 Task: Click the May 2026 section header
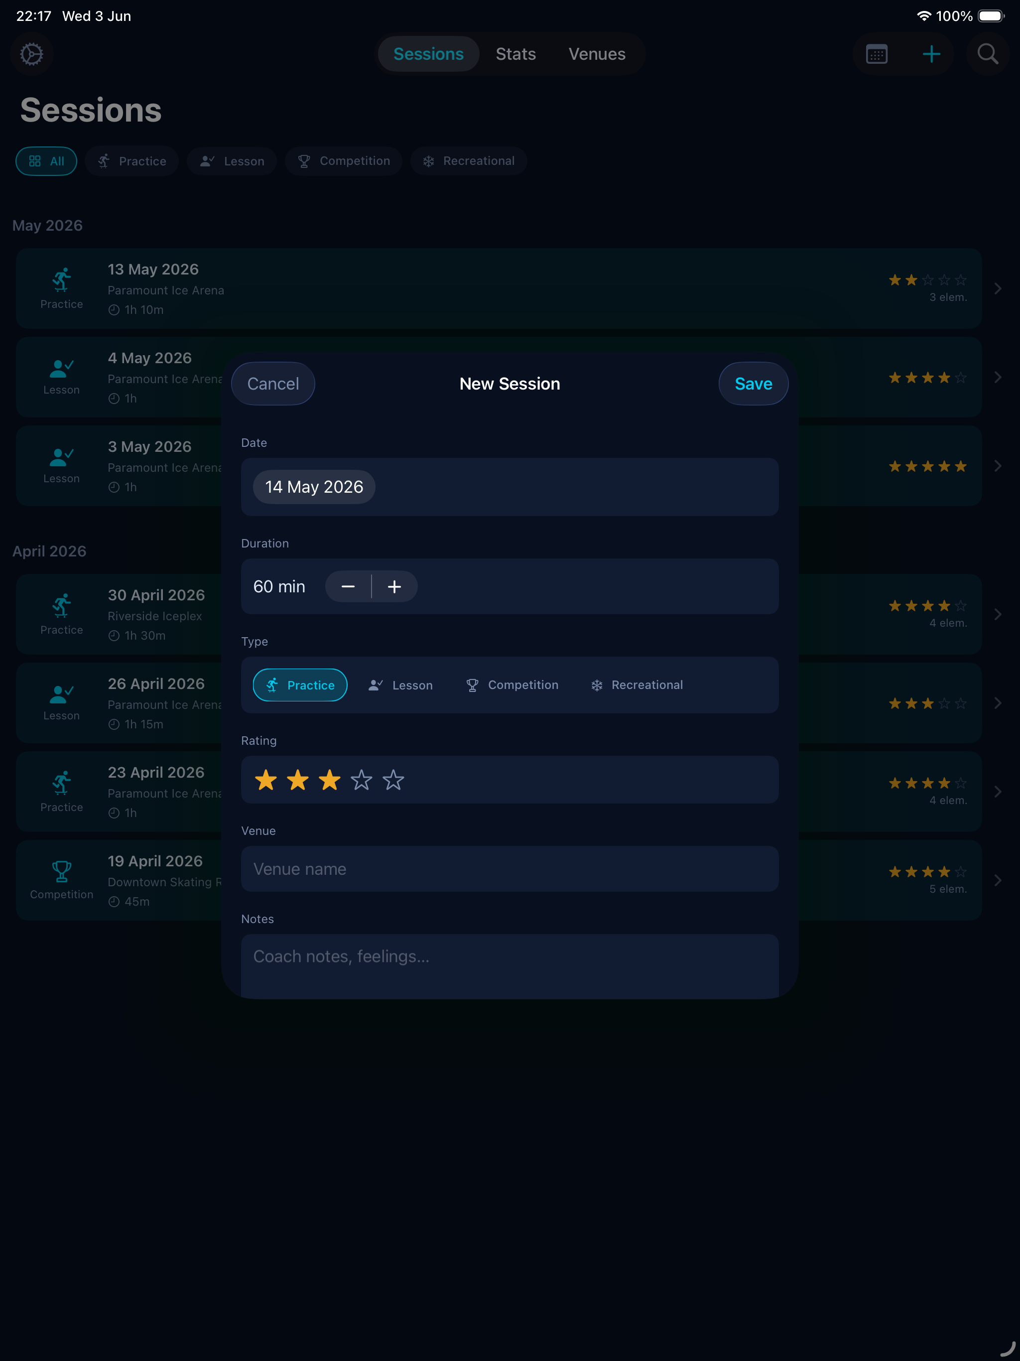coord(47,225)
